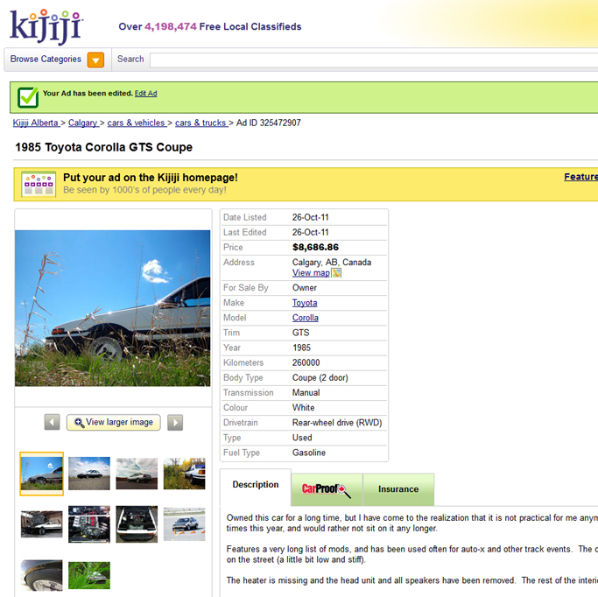Select the first highlighted car thumbnail
Viewport: 598px width, 597px height.
pos(41,474)
